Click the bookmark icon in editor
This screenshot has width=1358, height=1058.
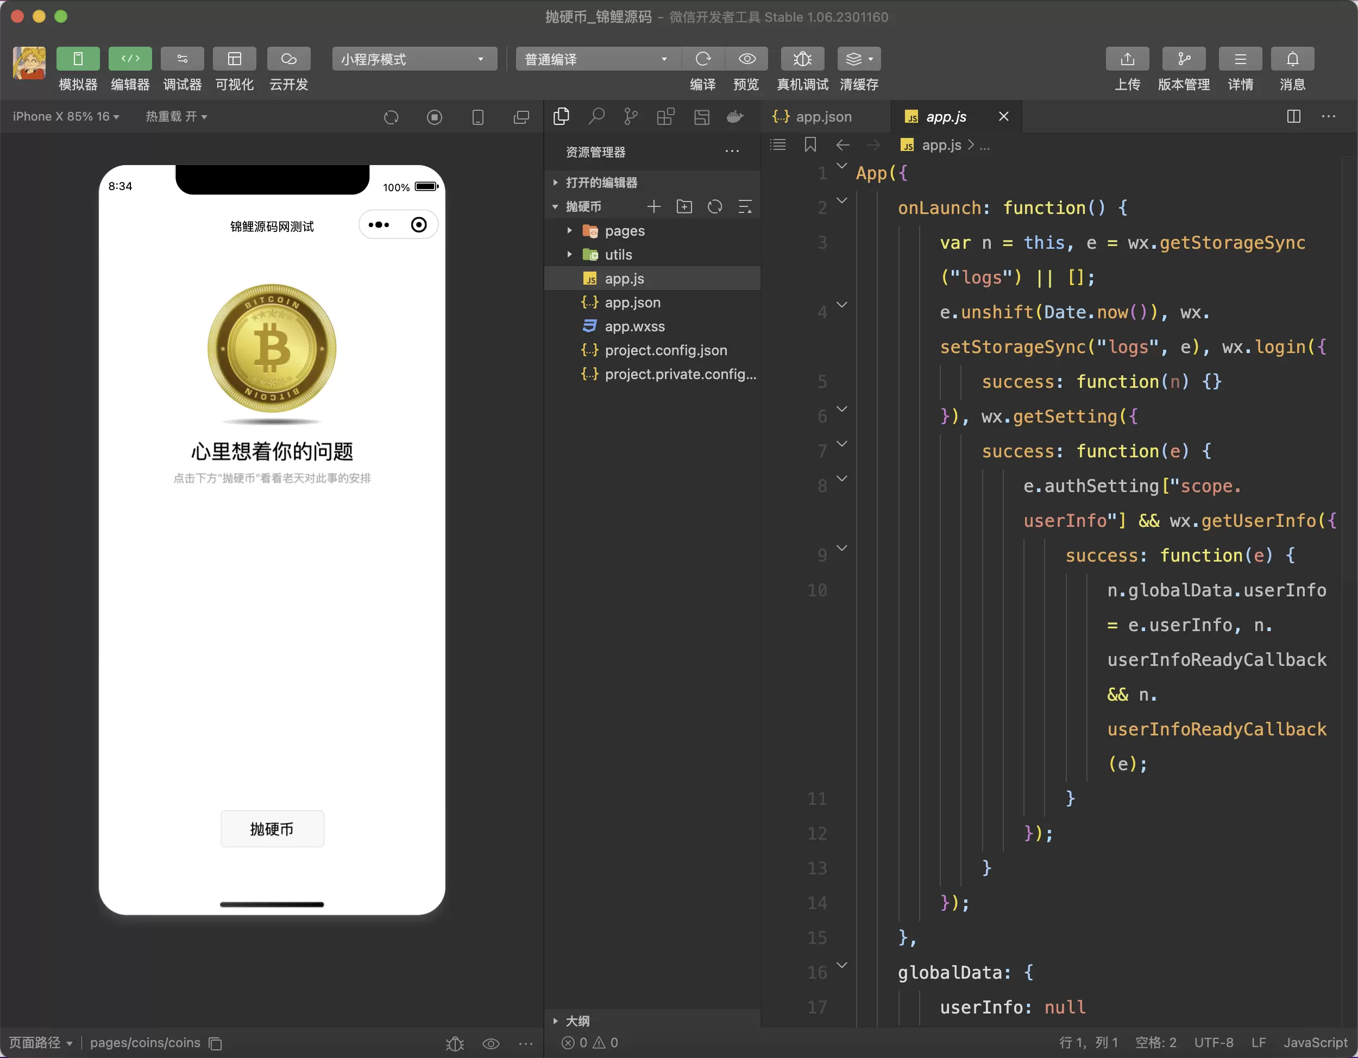pos(810,145)
